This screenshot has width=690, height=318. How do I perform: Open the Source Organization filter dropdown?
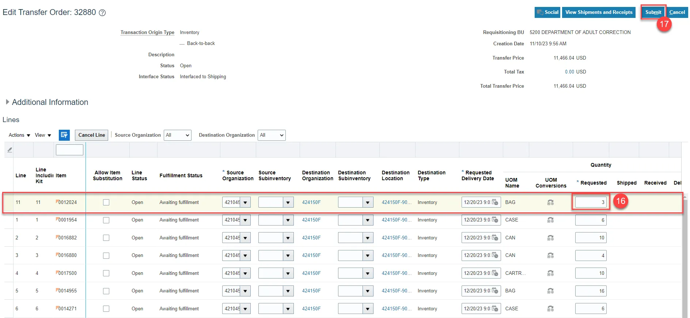178,135
